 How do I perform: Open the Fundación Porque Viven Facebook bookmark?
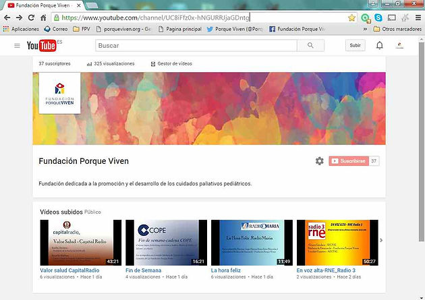(297, 29)
